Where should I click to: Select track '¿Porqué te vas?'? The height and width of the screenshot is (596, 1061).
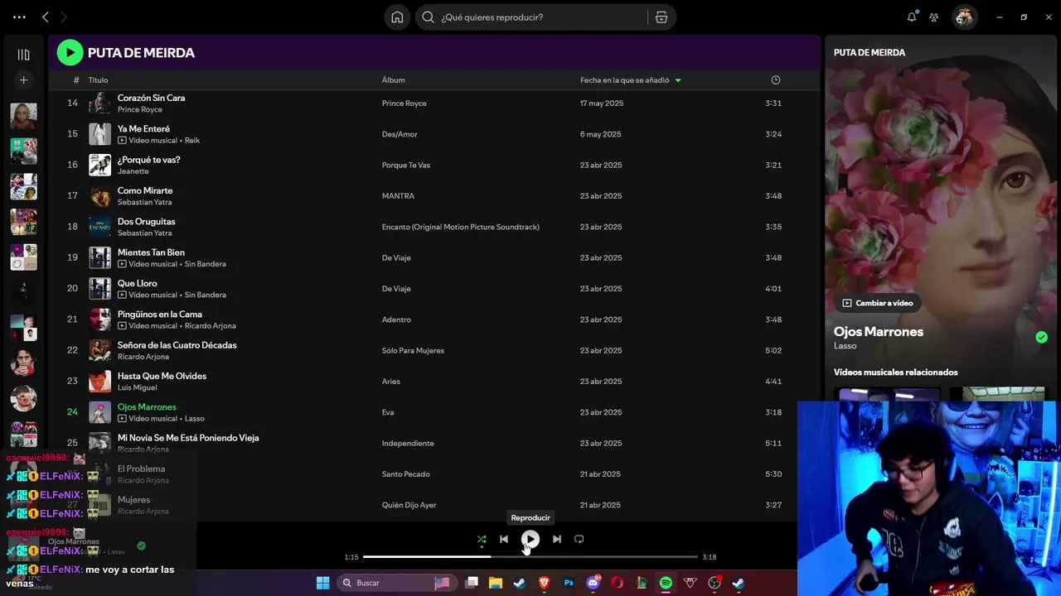coord(148,160)
